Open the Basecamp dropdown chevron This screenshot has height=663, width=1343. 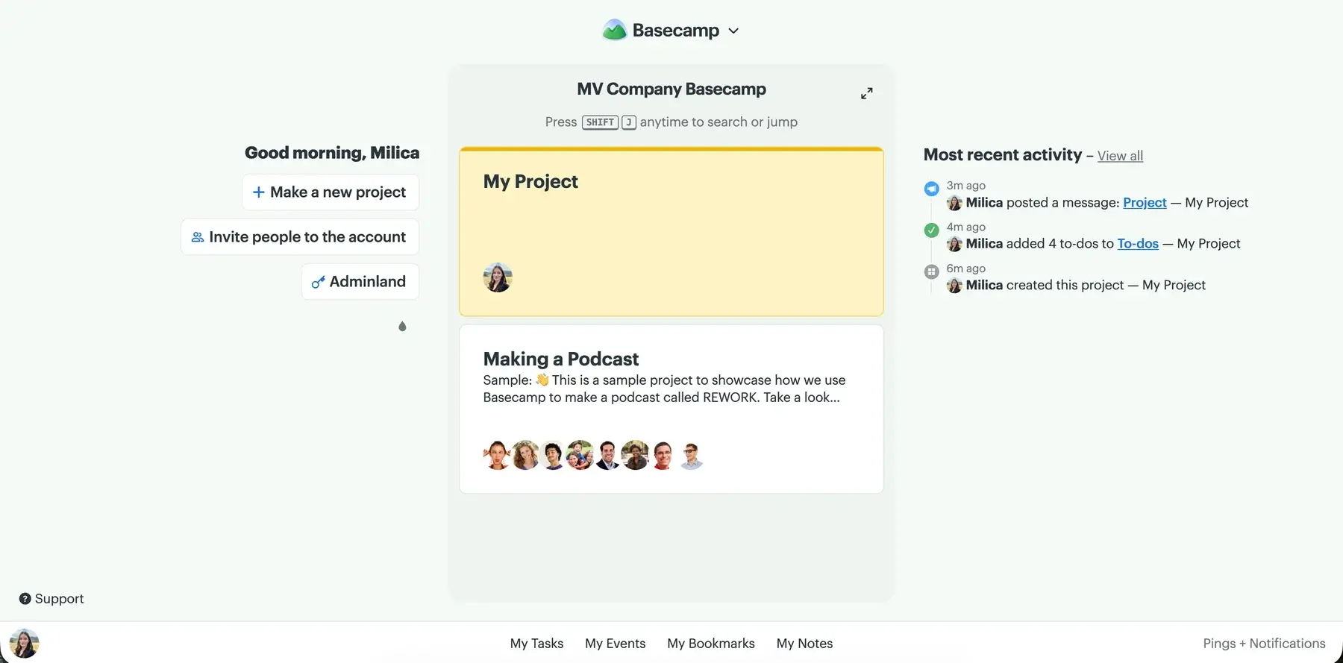click(733, 31)
